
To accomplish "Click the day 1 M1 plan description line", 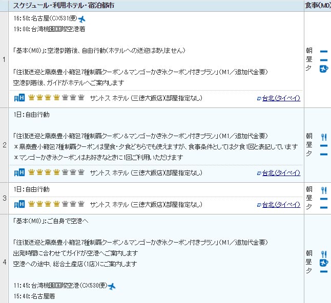I will [x=140, y=72].
